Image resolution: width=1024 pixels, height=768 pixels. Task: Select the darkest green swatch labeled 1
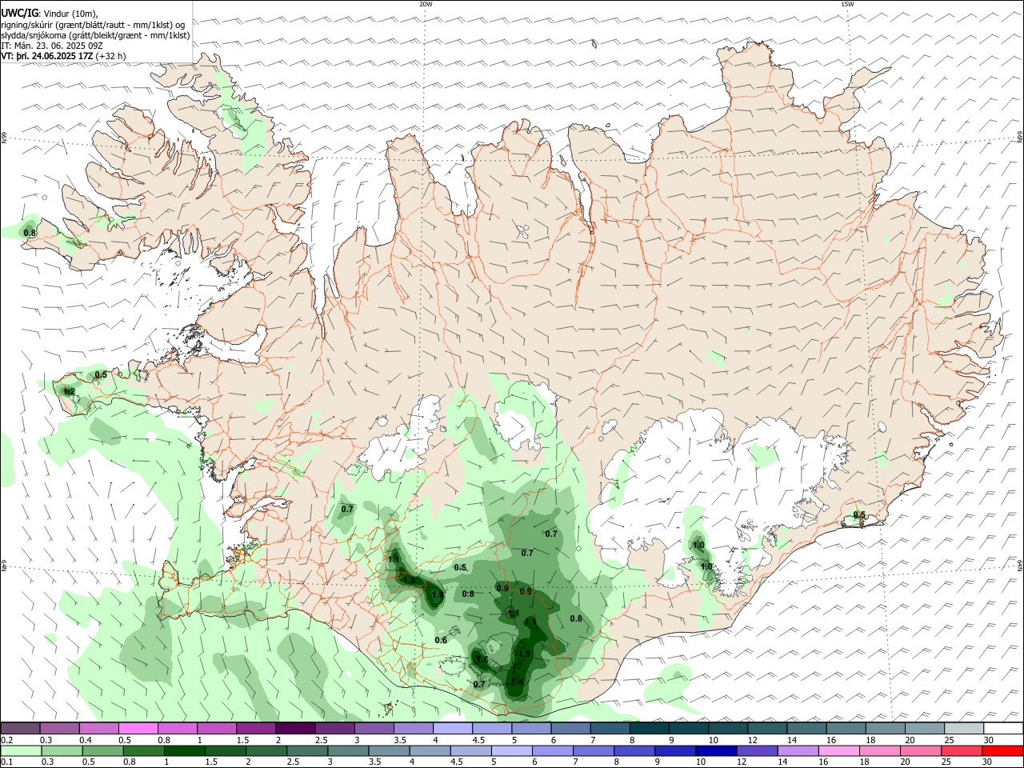click(186, 751)
